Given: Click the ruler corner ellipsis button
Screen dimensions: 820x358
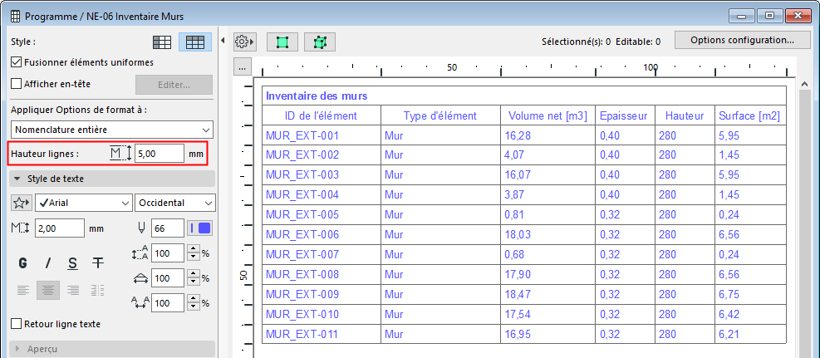Looking at the screenshot, I should tap(242, 67).
